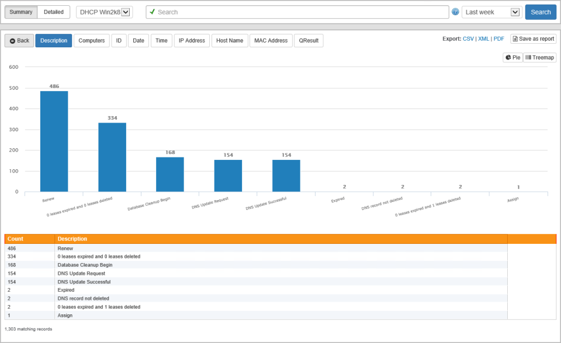This screenshot has width=561, height=343.
Task: Click inside the search input field
Action: [x=292, y=12]
